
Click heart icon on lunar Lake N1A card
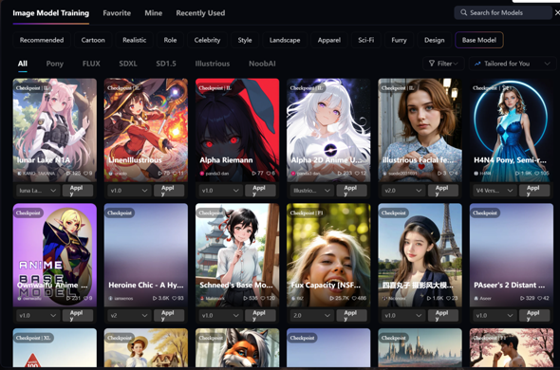[85, 174]
